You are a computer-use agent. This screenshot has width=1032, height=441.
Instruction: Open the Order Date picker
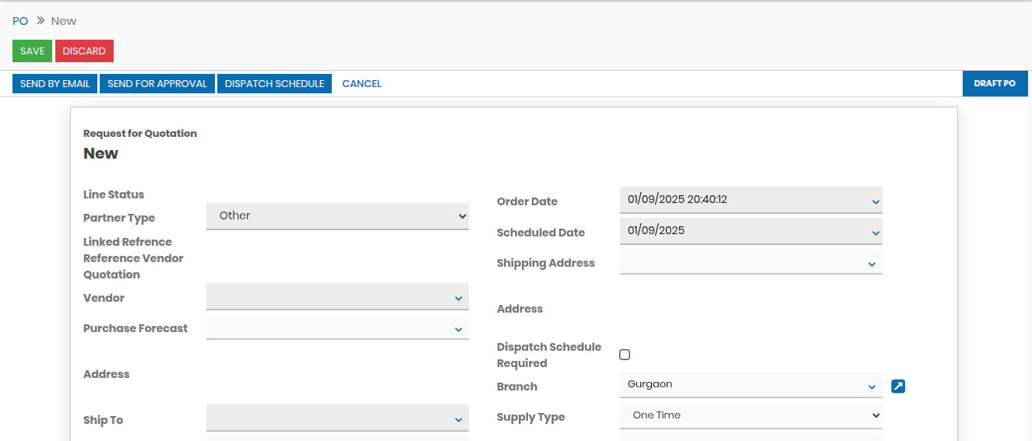click(x=751, y=200)
